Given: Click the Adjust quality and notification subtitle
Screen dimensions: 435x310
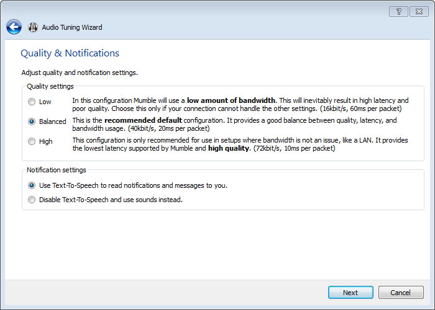Looking at the screenshot, I should coord(80,73).
